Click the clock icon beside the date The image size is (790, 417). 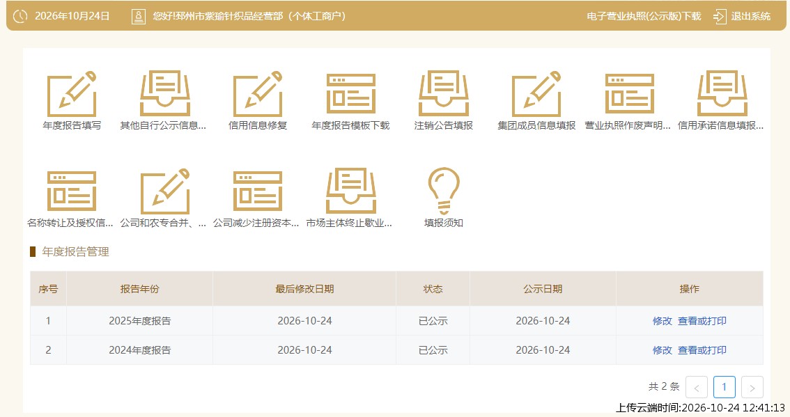coord(20,16)
